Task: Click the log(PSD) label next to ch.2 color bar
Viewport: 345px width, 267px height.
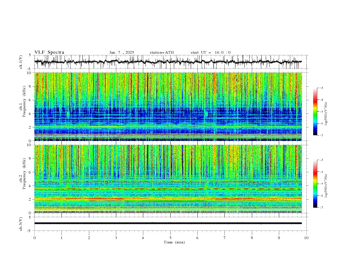Action: point(326,186)
